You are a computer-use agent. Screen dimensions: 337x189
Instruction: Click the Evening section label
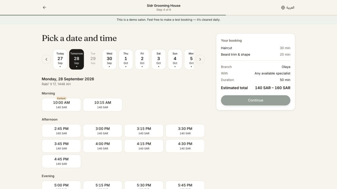point(48,176)
